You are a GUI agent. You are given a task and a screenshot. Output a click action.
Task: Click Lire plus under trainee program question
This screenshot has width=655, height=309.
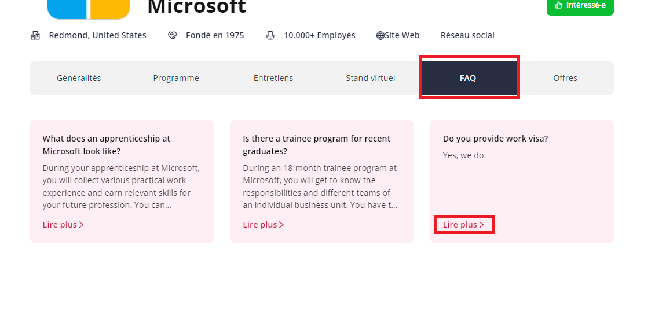pos(264,225)
